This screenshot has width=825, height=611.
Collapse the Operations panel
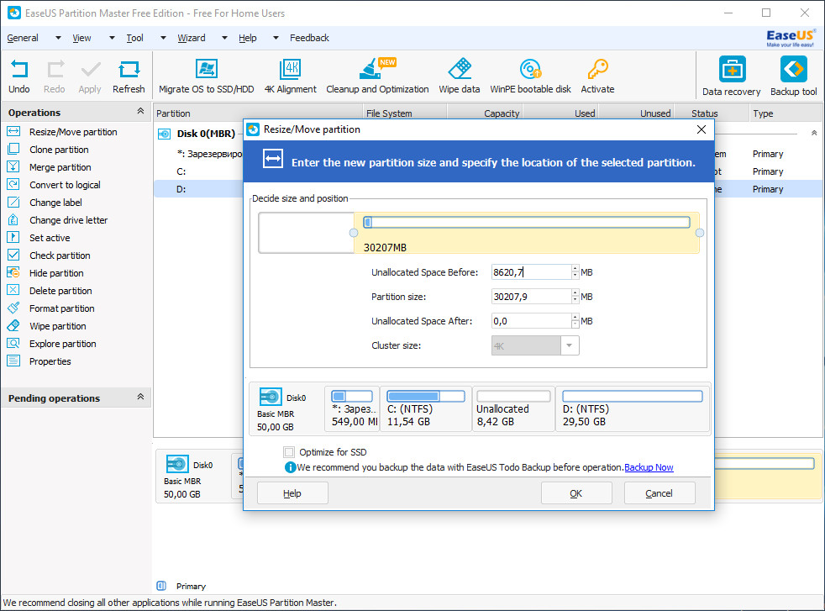[x=140, y=111]
